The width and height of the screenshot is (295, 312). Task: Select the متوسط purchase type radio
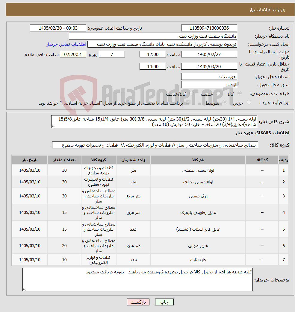pos(225,102)
